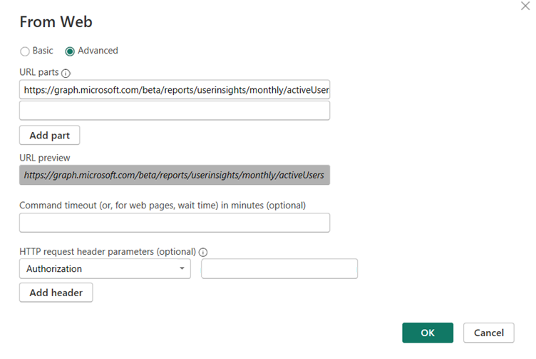Click the Command timeout label text
This screenshot has width=536, height=359.
coord(163,206)
